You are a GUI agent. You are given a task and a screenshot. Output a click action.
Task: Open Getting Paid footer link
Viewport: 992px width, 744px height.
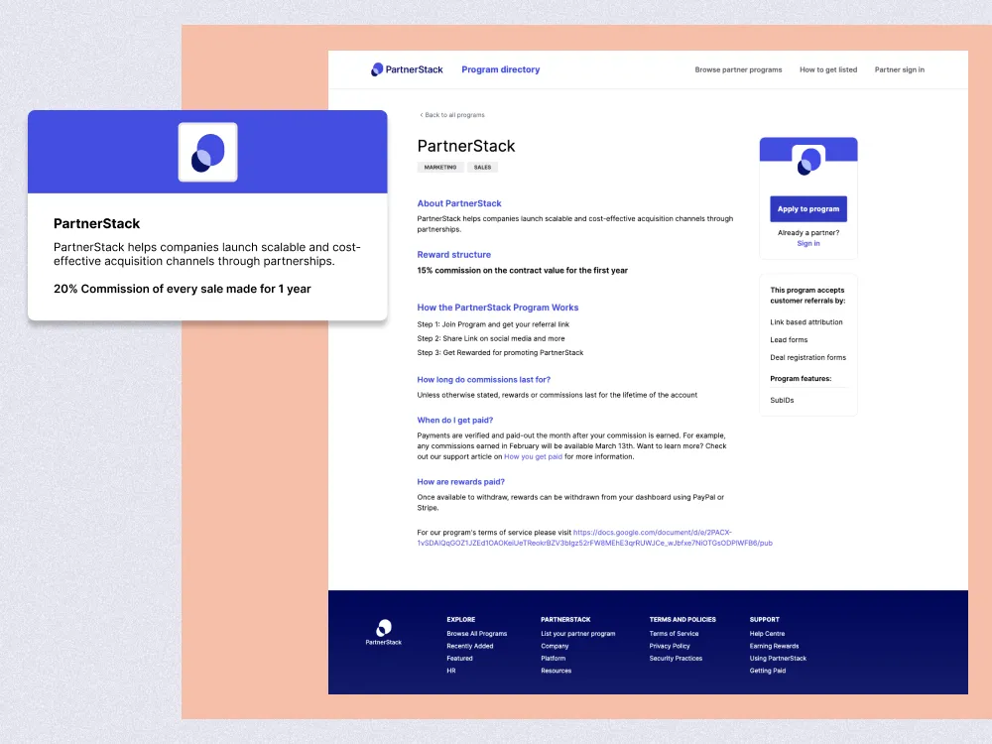pyautogui.click(x=768, y=671)
